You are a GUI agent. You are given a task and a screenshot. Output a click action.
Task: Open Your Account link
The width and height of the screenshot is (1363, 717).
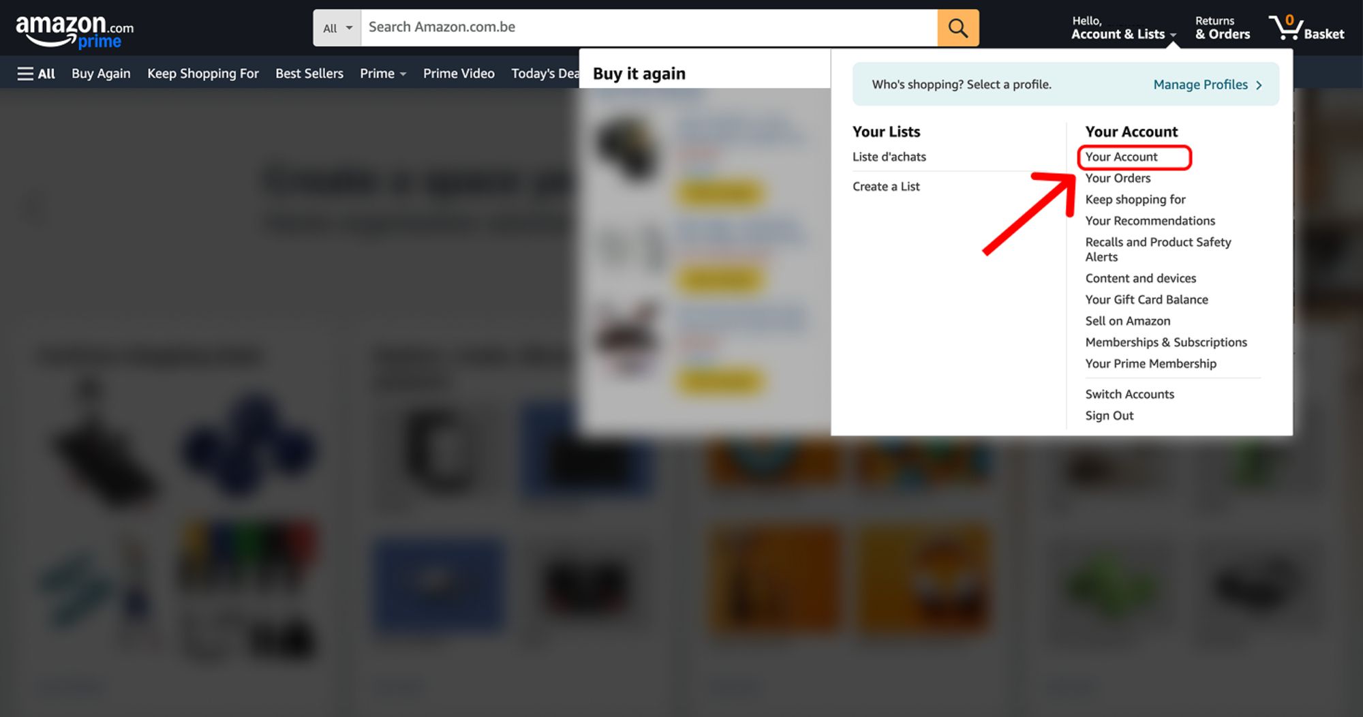tap(1121, 157)
